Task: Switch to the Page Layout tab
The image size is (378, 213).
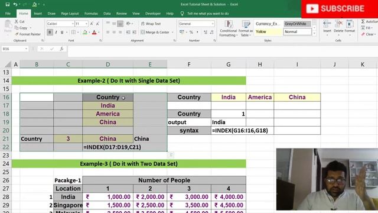Action: 70,14
